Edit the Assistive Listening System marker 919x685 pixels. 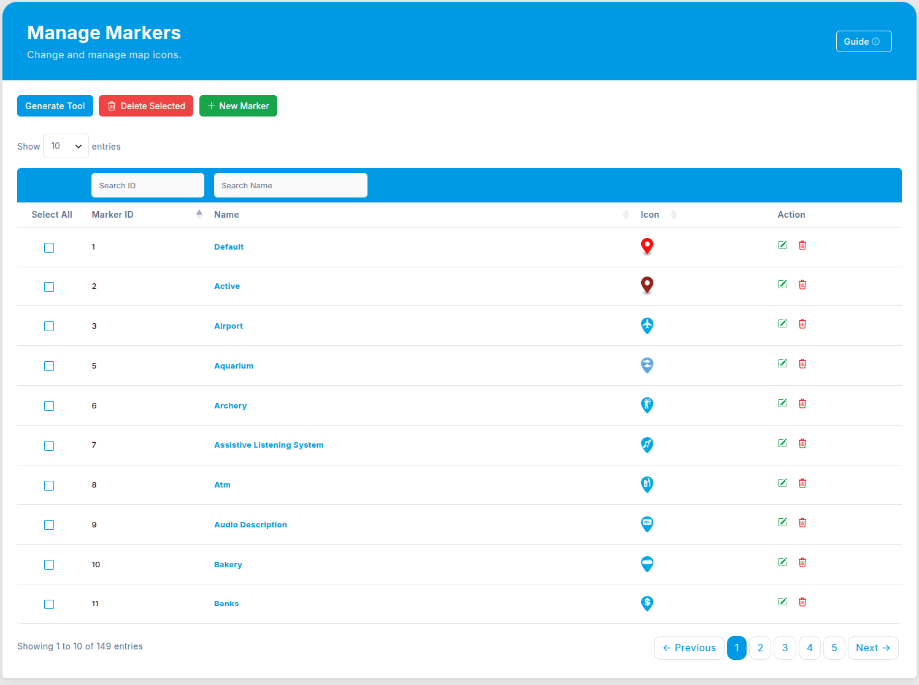coord(782,443)
